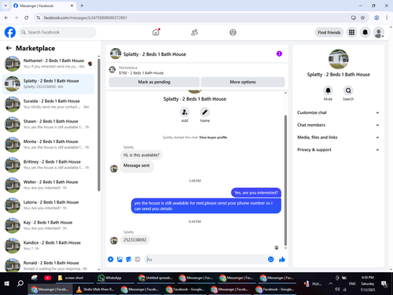Click More options button
Viewport: 393px width, 295px height.
tap(243, 82)
